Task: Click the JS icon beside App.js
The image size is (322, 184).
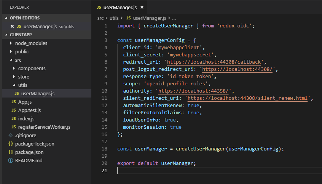Action: (x=14, y=102)
